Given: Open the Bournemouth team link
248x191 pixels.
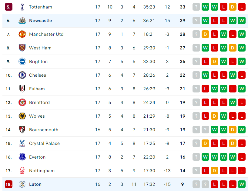Looking at the screenshot, I should [44, 130].
